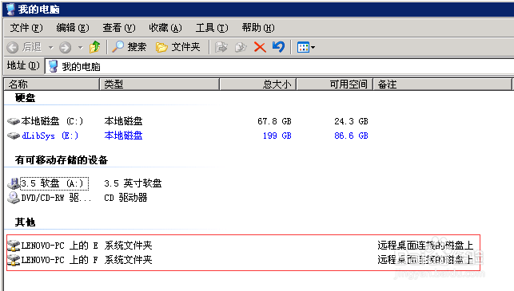
Task: Click the 3.5 英寸软盘 type text
Action: coord(133,183)
